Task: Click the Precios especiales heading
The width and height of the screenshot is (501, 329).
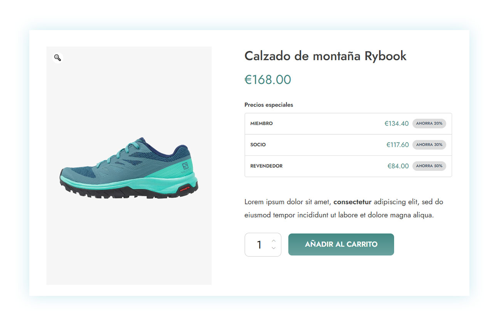Action: coord(269,105)
